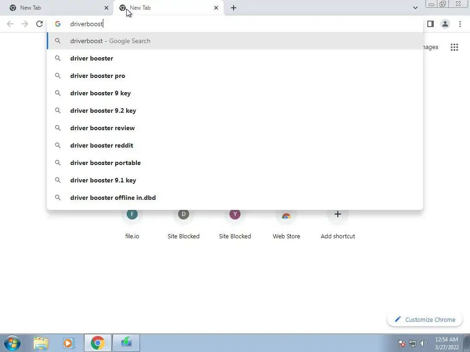The width and height of the screenshot is (470, 352).
Task: Choose 'driver booster' suggestion
Action: coord(235,58)
